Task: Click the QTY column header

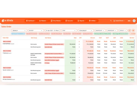Action: tap(80, 38)
